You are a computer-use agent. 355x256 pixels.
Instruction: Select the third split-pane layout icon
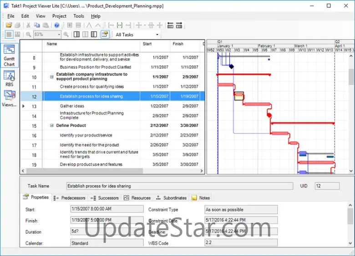tap(94, 34)
